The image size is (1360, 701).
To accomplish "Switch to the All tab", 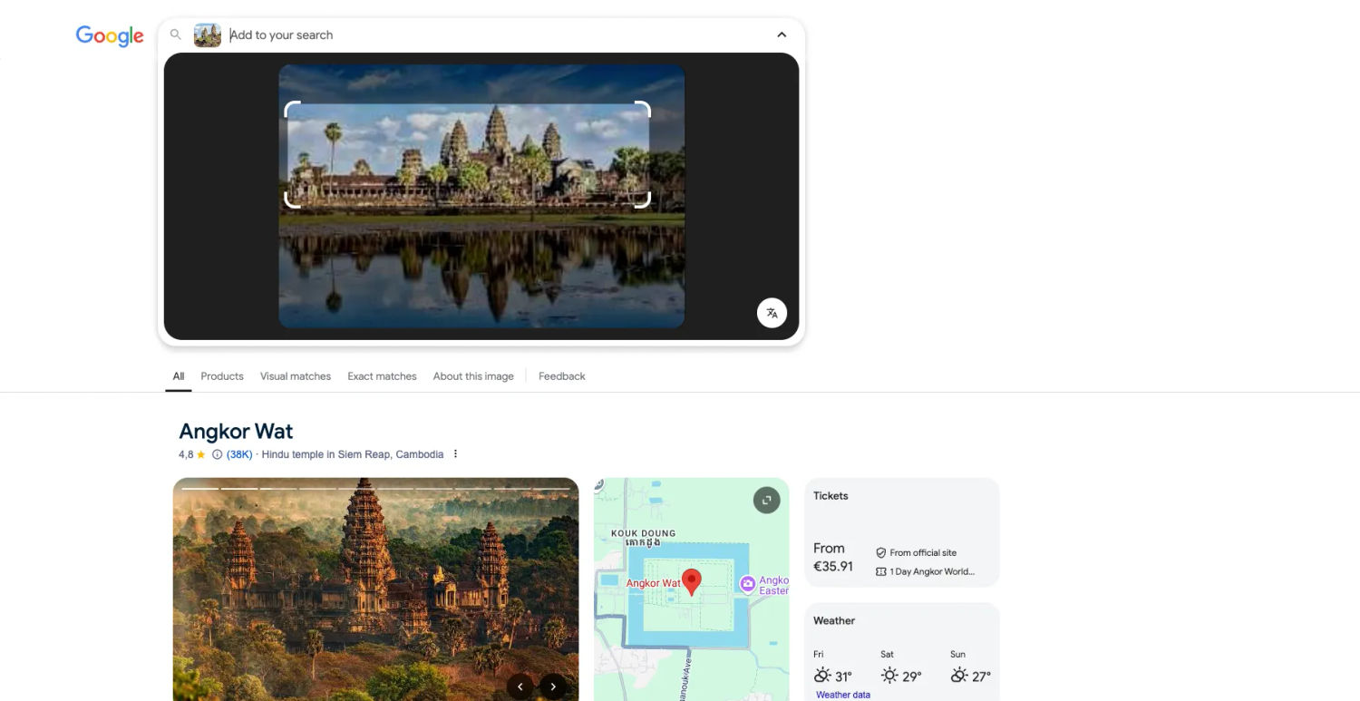I will pos(179,376).
